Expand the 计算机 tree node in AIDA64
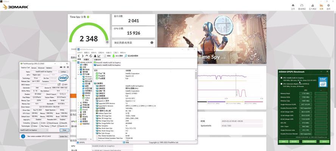The image size is (336, 151). 78,65
